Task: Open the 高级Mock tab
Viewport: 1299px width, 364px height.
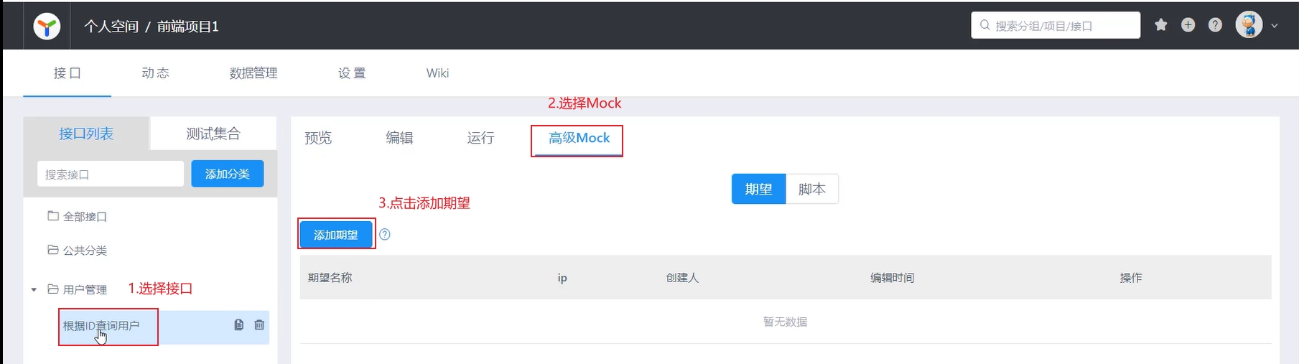Action: pyautogui.click(x=579, y=138)
